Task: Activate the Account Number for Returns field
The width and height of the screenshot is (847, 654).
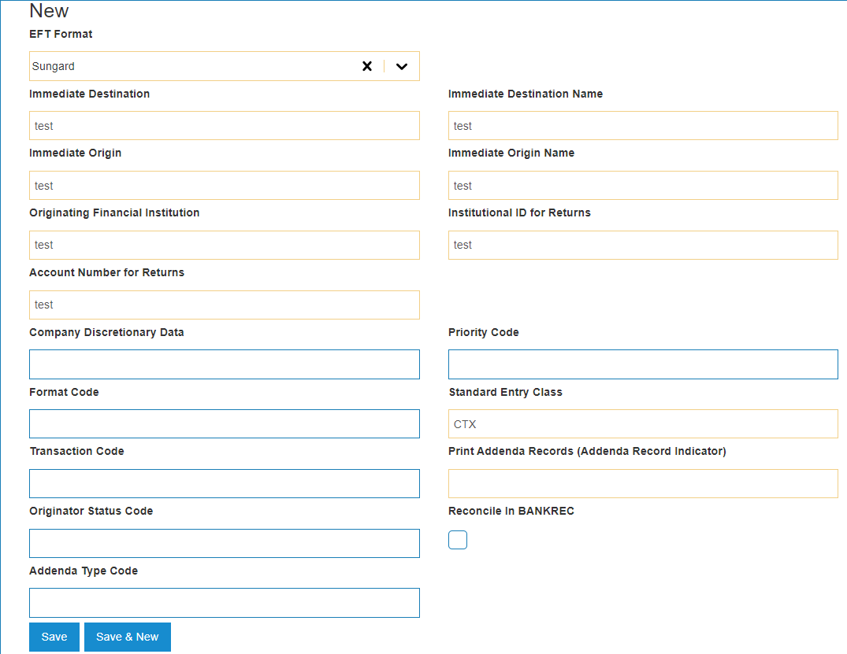Action: point(225,305)
